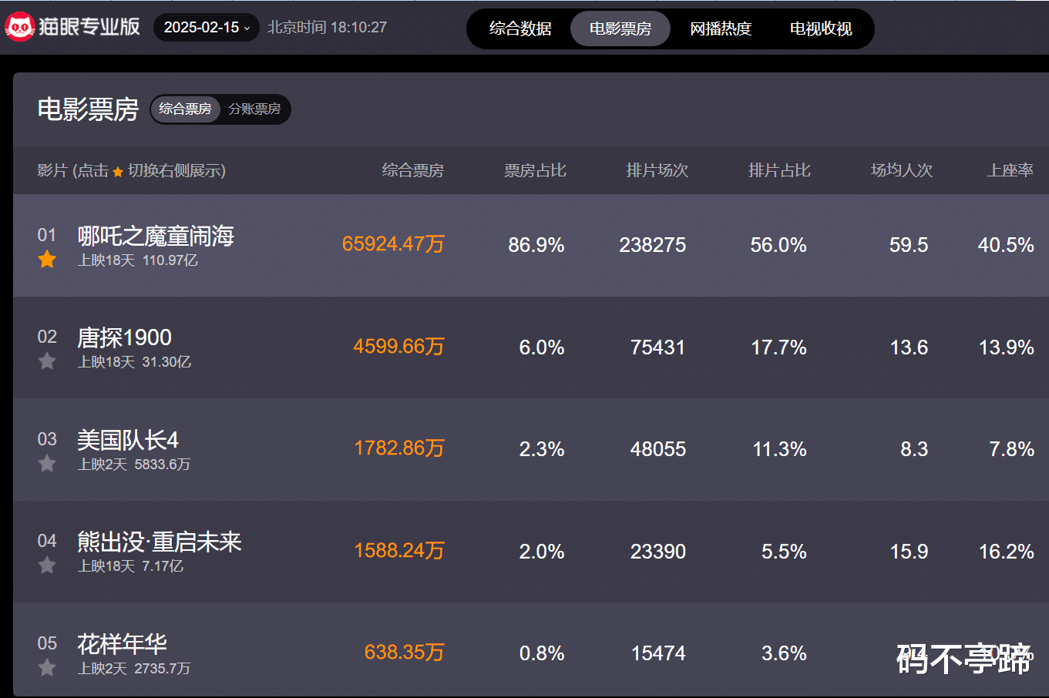Open movie 花样年华
Image resolution: width=1049 pixels, height=698 pixels.
pyautogui.click(x=122, y=644)
